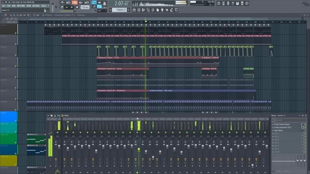The image size is (310, 174).
Task: Disable the Fruity Stereo Shaper slot LED
Action: 305,125
